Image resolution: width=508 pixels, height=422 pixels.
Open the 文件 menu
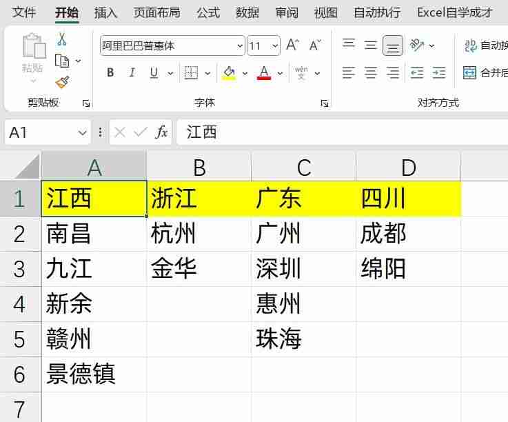point(24,12)
